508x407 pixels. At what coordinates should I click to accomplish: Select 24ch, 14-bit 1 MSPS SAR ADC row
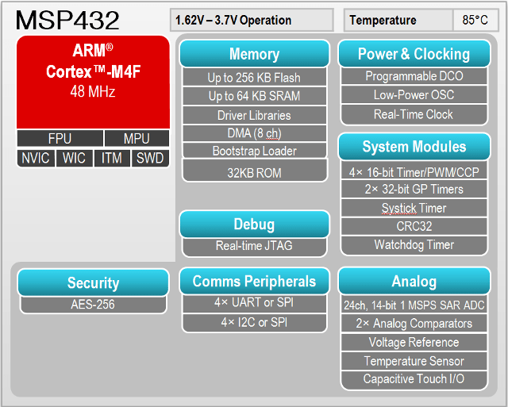click(x=414, y=305)
